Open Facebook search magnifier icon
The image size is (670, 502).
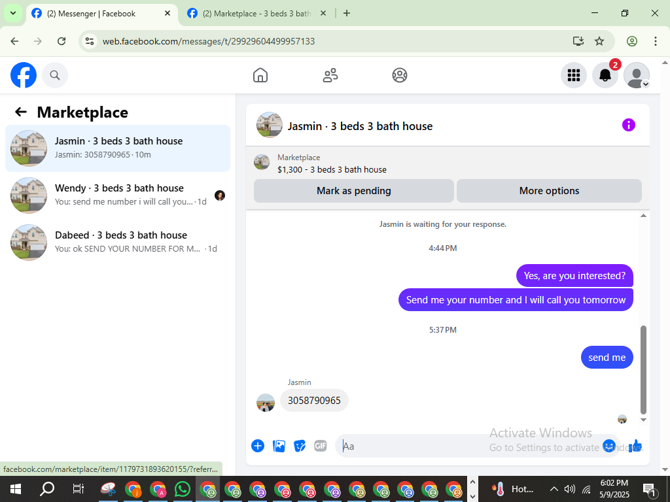[x=55, y=75]
